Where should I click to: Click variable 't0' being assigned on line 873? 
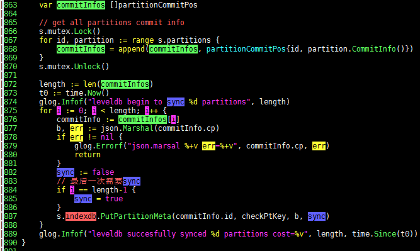(x=43, y=93)
